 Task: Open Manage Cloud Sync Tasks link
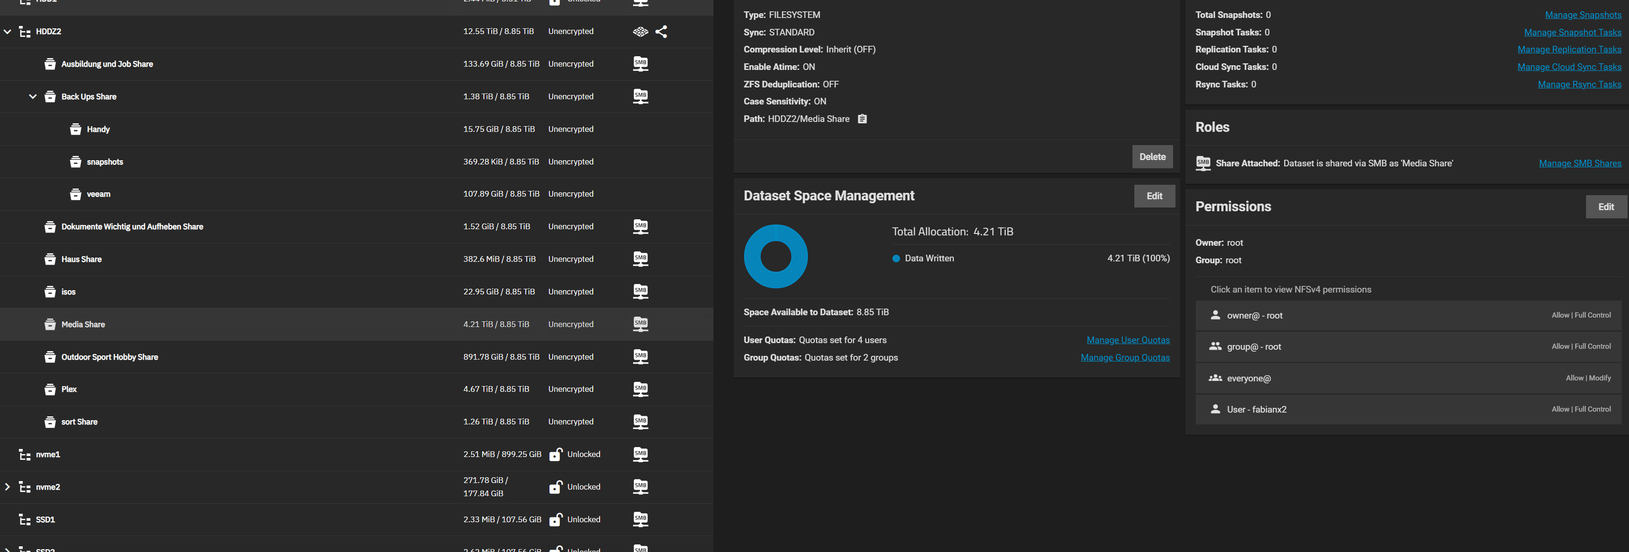1569,67
